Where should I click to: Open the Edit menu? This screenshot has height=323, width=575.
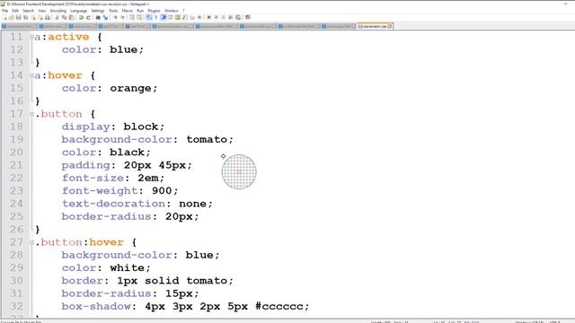coord(15,11)
